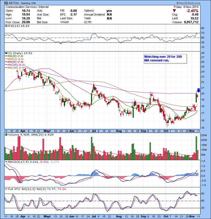Click the Chg value -0.48
Image resolution: width=211 pixels, height=219 pixels.
coord(195,15)
